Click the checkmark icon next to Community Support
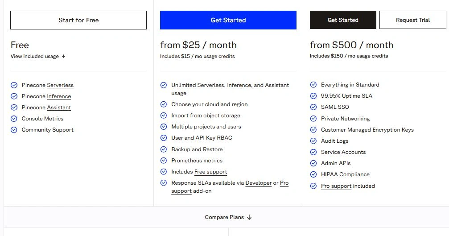Image resolution: width=449 pixels, height=236 pixels. [14, 130]
